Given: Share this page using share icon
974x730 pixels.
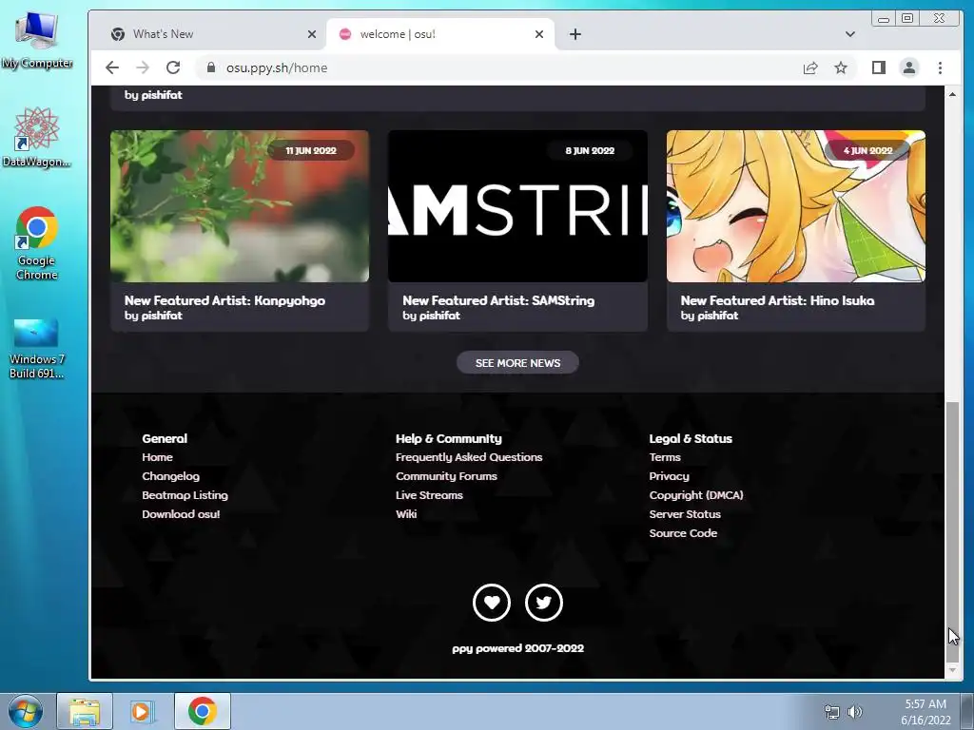Looking at the screenshot, I should pyautogui.click(x=810, y=67).
